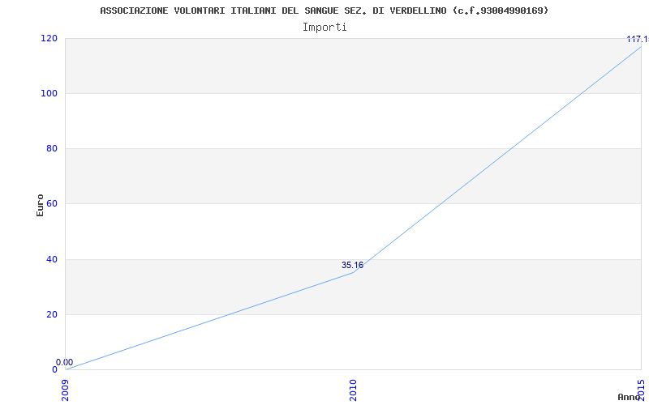Image resolution: width=649 pixels, height=405 pixels.
Task: Click the 2015 x-axis tick label
Action: (641, 390)
